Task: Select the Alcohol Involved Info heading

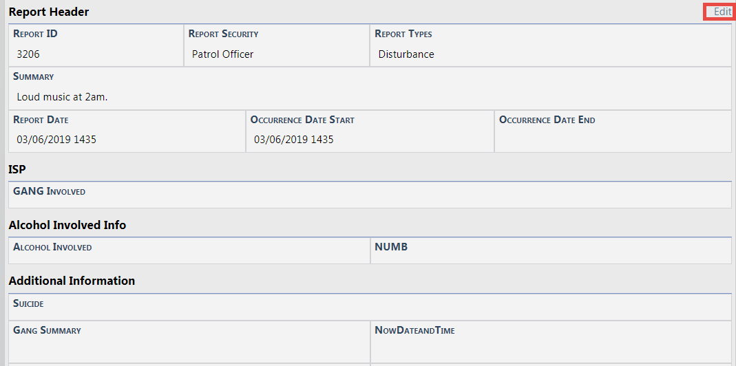Action: click(x=67, y=225)
